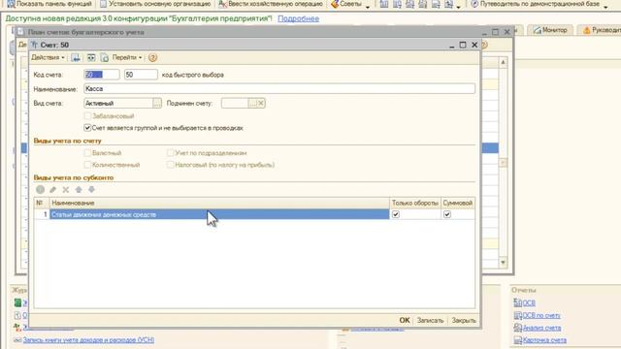Screen dimensions: 621x349
Task: Click the ellipsis button of the Вид счета field
Action: click(157, 104)
